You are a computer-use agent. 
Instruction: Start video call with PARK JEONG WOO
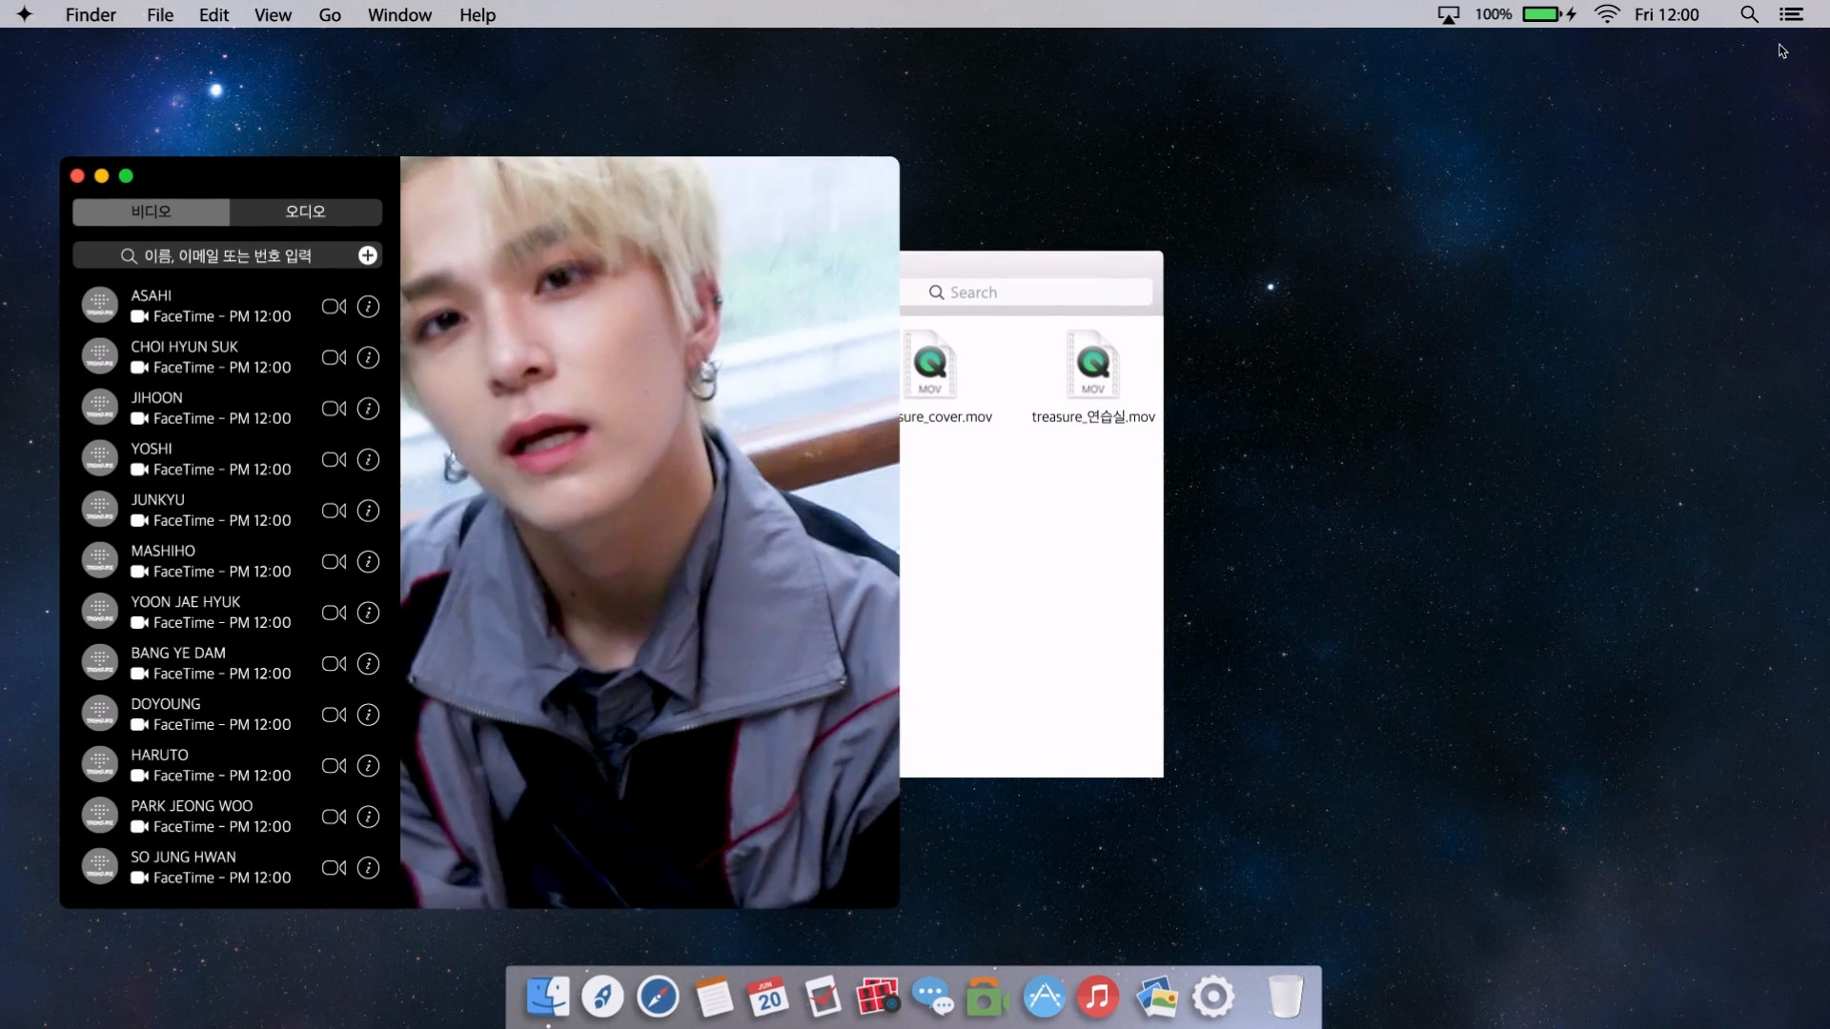pyautogui.click(x=334, y=817)
